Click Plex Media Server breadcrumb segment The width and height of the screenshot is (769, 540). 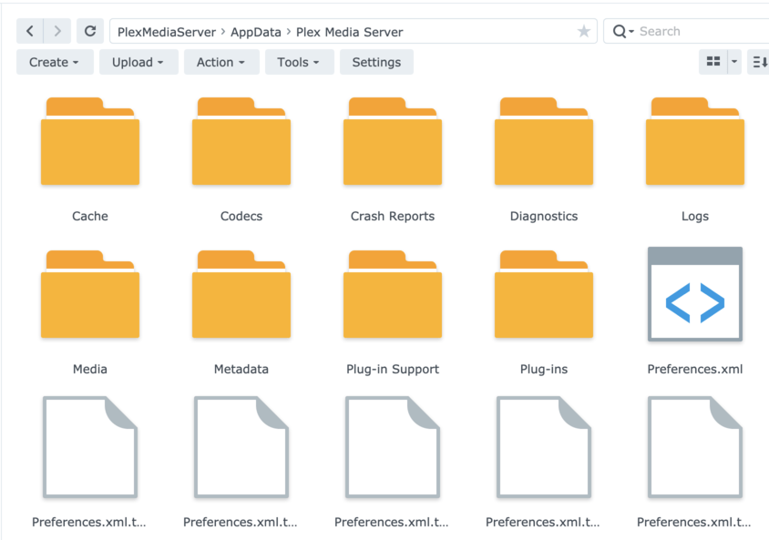click(x=349, y=33)
